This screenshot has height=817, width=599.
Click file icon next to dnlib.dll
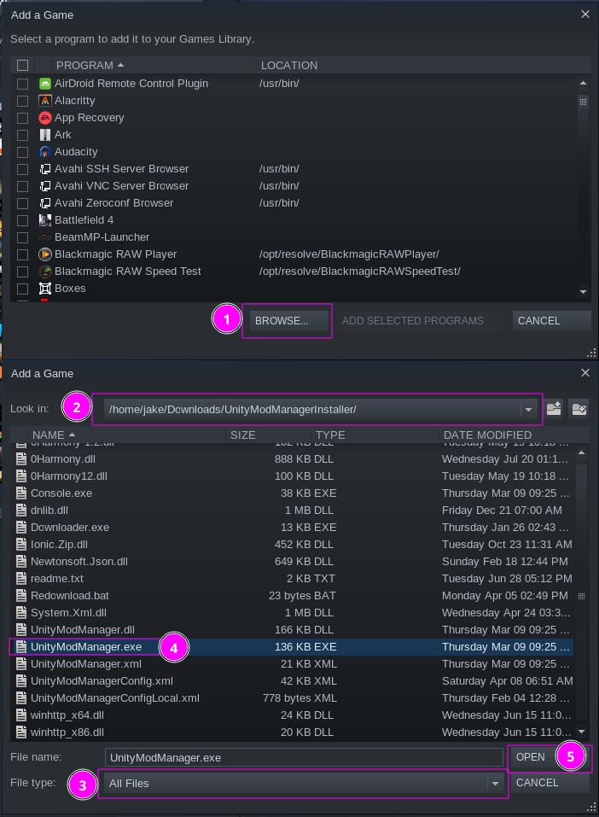tap(21, 511)
